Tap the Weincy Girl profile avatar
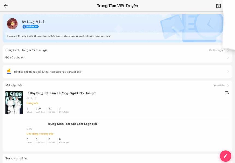 click(x=12, y=24)
